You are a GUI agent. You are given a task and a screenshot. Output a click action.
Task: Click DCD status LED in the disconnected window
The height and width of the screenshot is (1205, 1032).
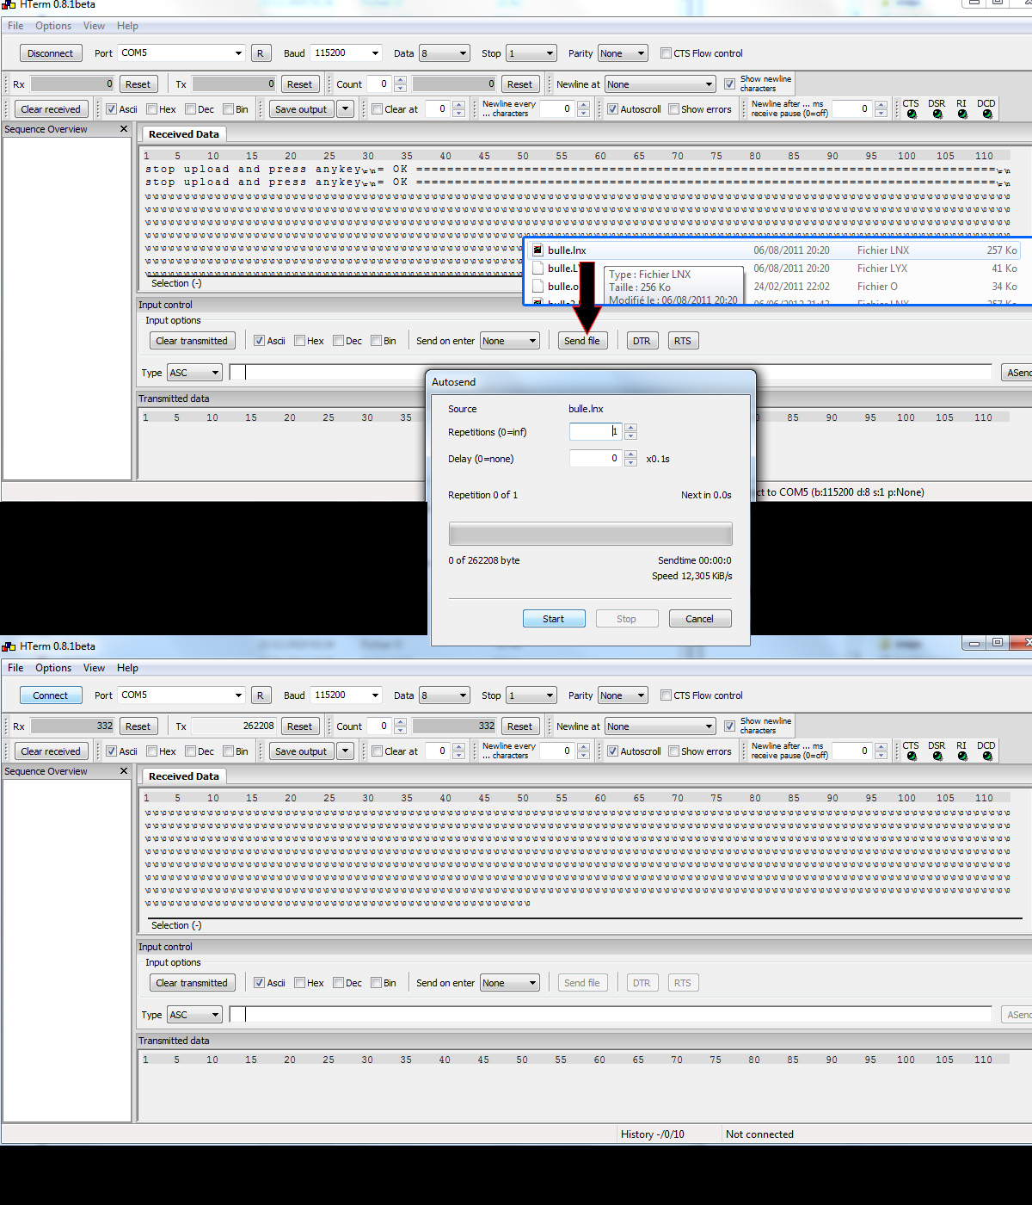[987, 757]
